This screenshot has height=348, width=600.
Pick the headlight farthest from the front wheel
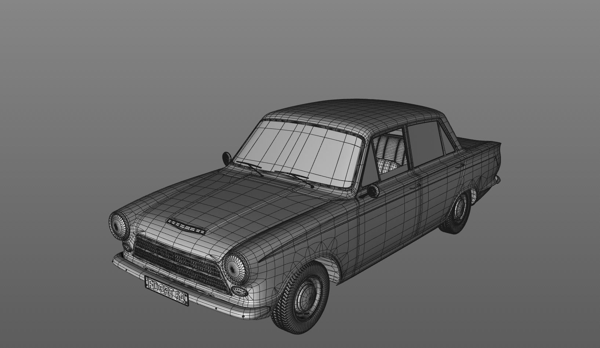pos(119,226)
